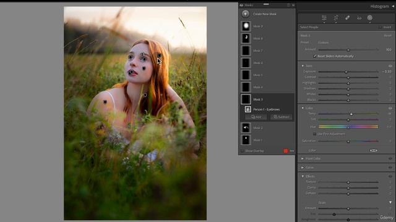Click the Mask 5 thumbnail
Image resolution: width=396 pixels, height=222 pixels.
tap(246, 75)
